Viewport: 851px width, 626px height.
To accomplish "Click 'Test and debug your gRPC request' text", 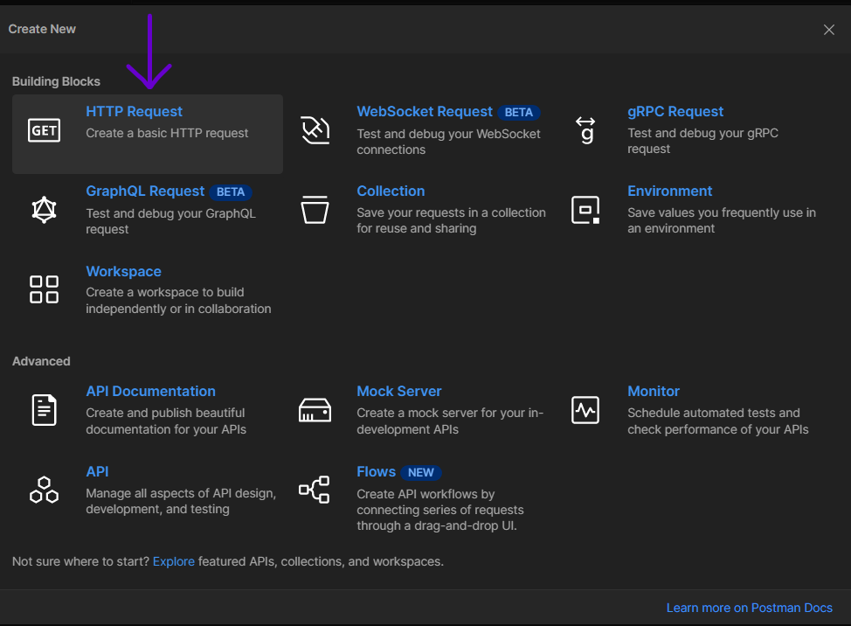I will coord(702,141).
